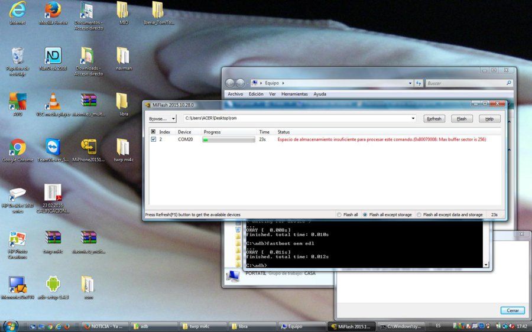Open Papelera de reciclaje on desktop

[17, 61]
